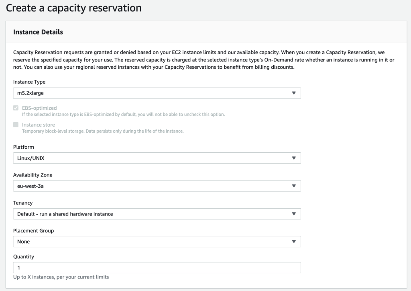Open the selector showing None for placement
Image resolution: width=411 pixels, height=291 pixels.
coord(153,242)
